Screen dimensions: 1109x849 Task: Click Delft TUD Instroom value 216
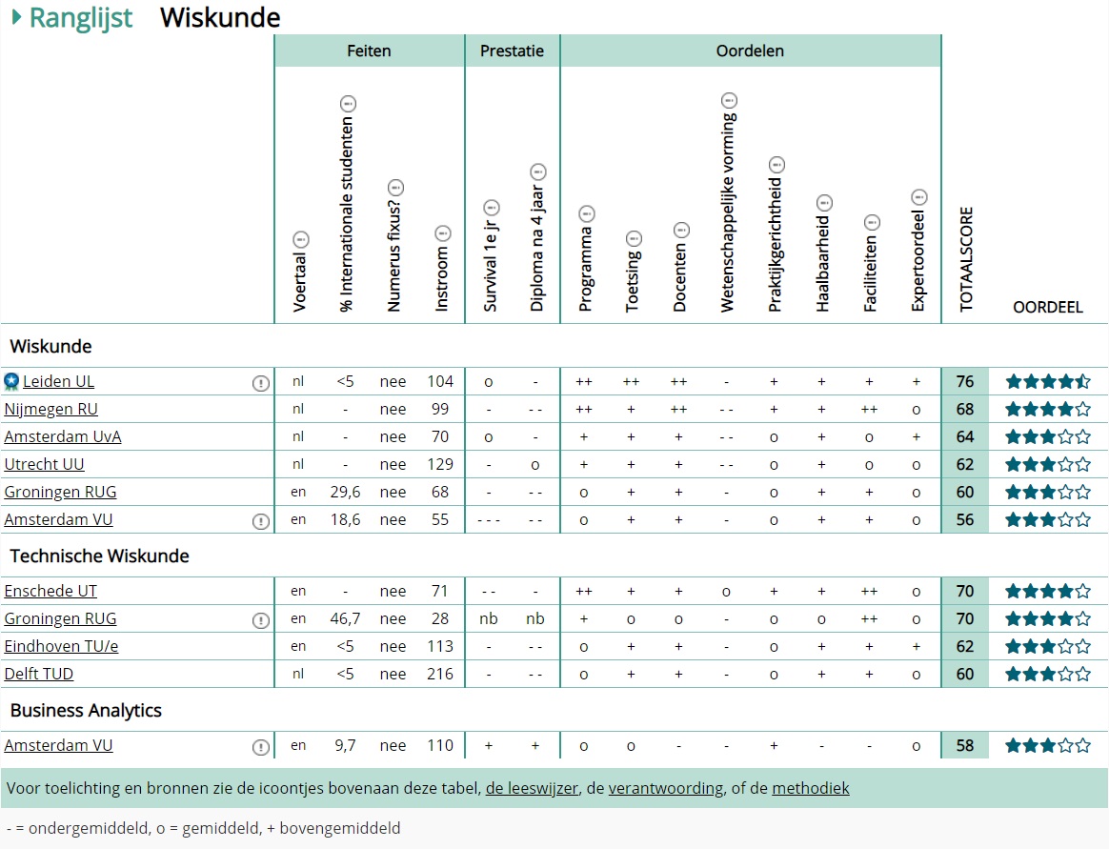click(440, 675)
